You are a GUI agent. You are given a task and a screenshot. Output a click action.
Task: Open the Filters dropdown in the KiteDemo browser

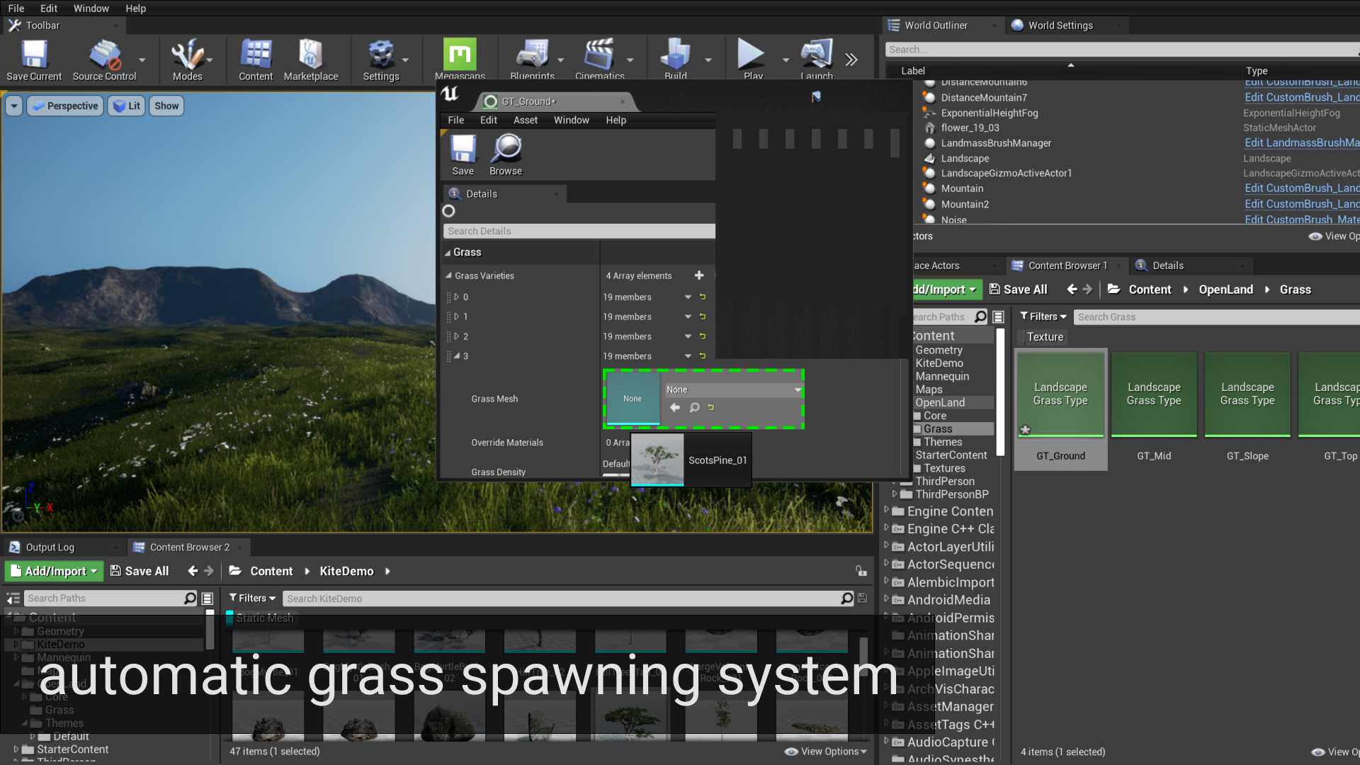pyautogui.click(x=252, y=599)
